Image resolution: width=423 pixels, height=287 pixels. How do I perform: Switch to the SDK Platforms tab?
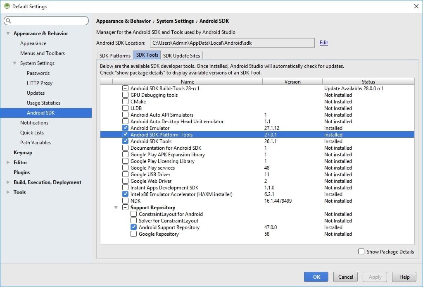[x=115, y=55]
